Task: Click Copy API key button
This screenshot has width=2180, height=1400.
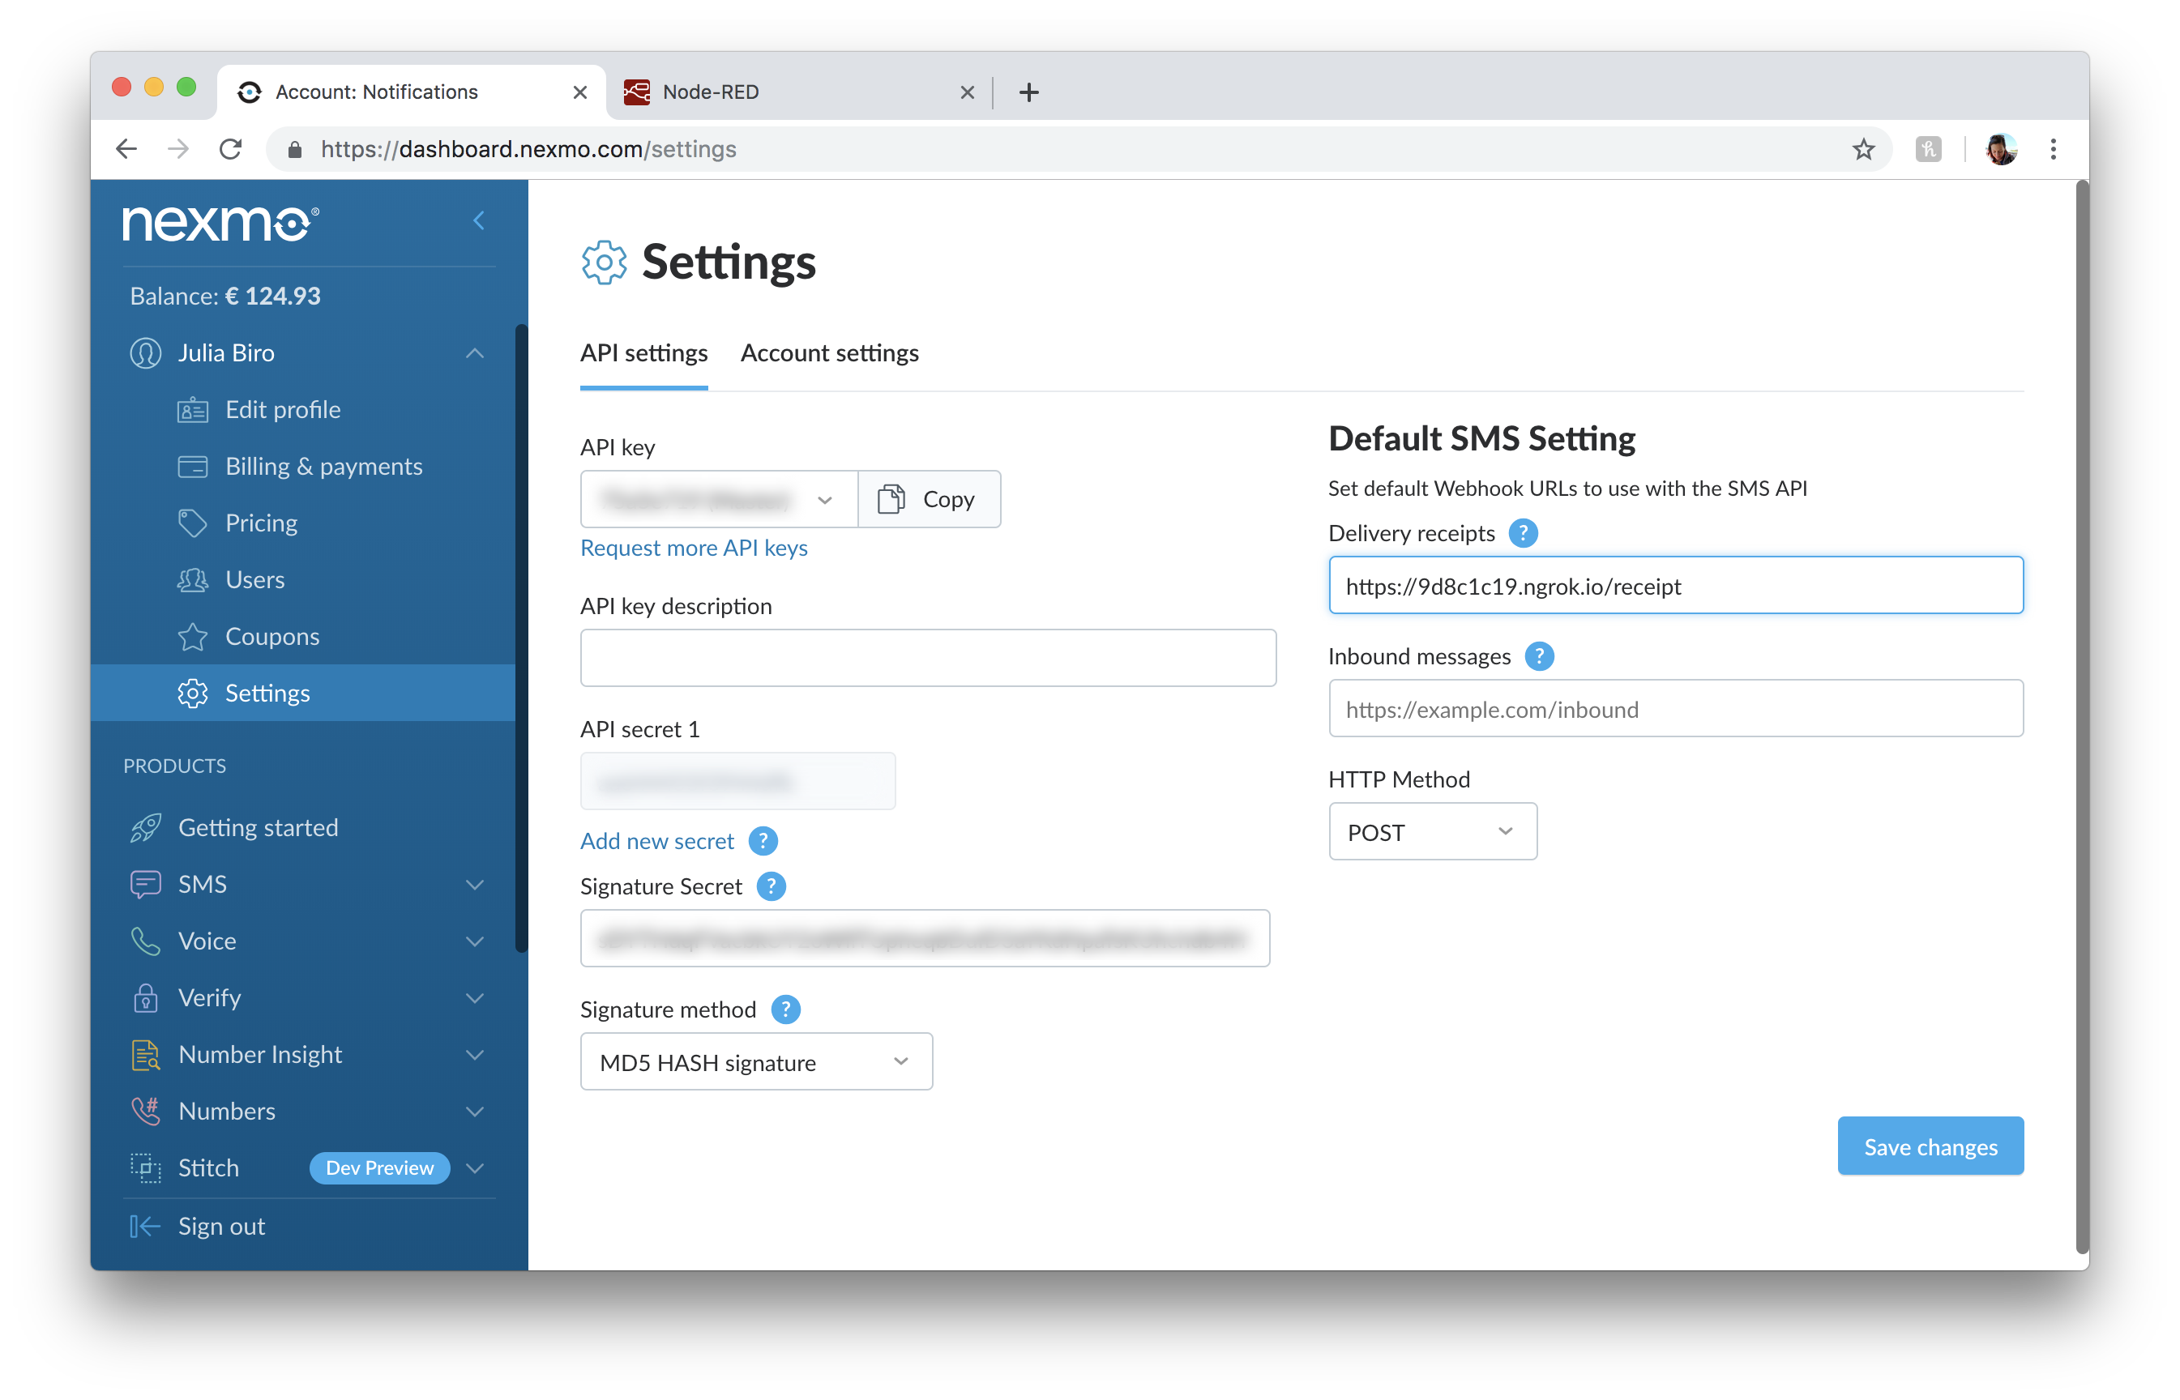Action: (926, 497)
